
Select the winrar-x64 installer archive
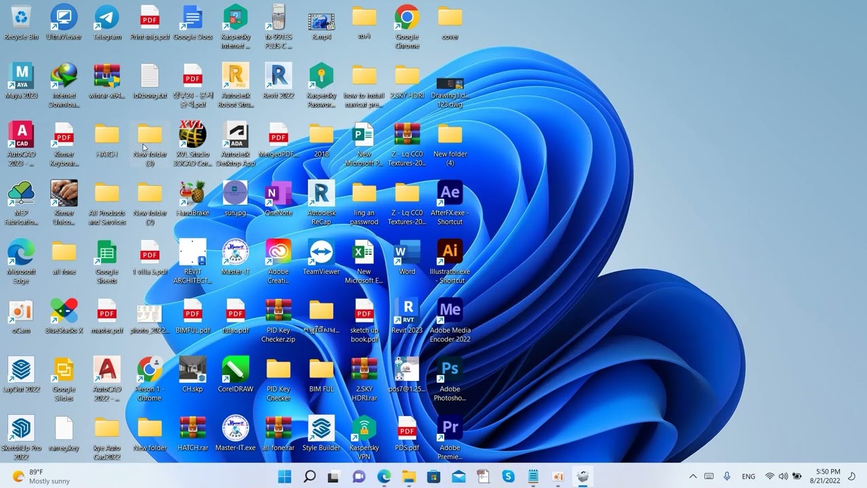(107, 81)
